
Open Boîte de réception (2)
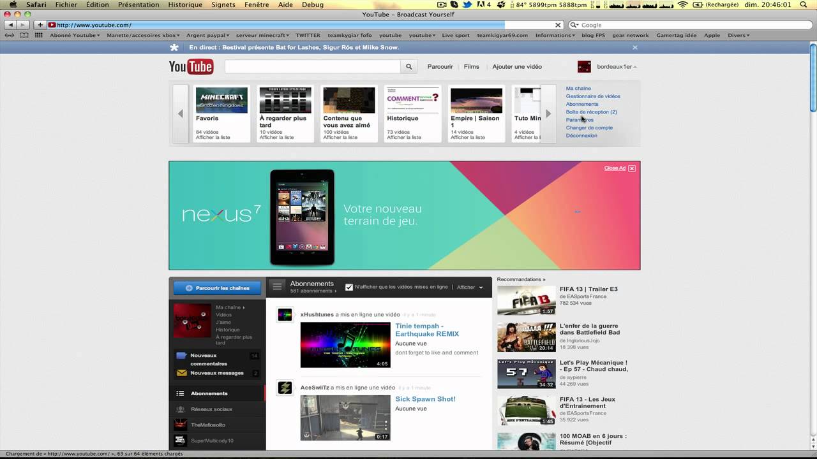(591, 112)
